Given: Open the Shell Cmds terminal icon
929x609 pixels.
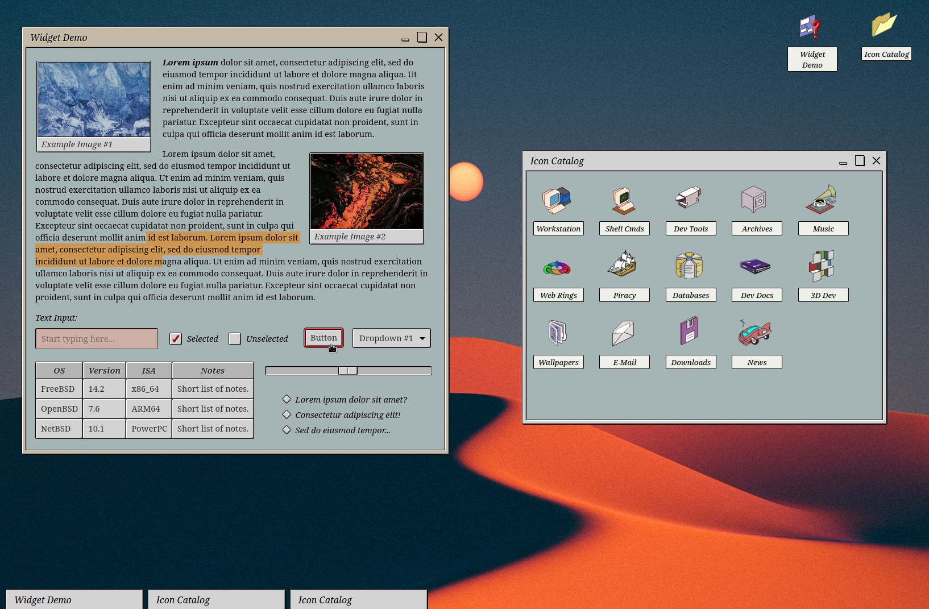Looking at the screenshot, I should click(624, 200).
